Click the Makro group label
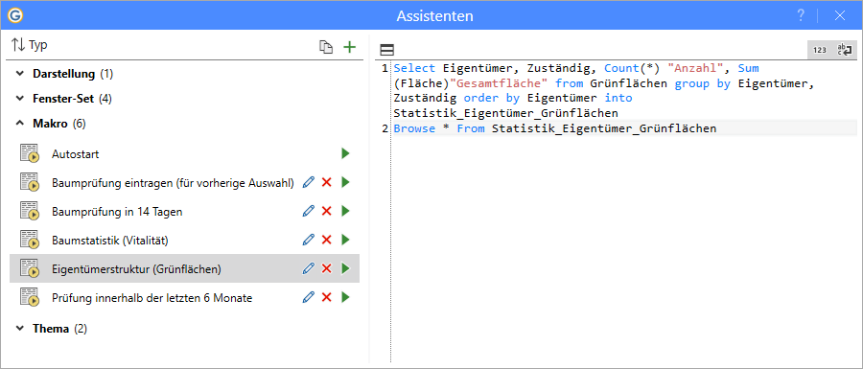Screen dimensions: 863x369 point(50,124)
